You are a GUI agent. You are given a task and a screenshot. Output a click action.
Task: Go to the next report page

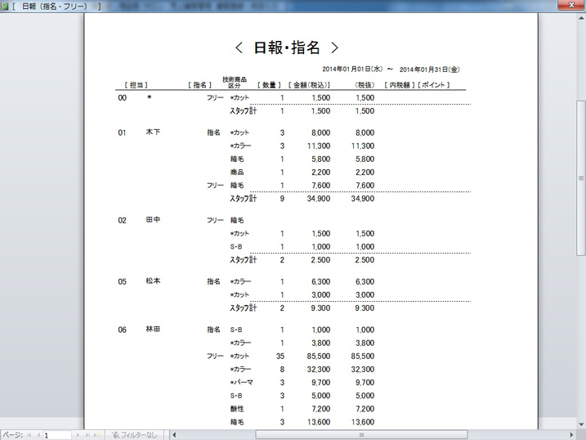click(78, 435)
